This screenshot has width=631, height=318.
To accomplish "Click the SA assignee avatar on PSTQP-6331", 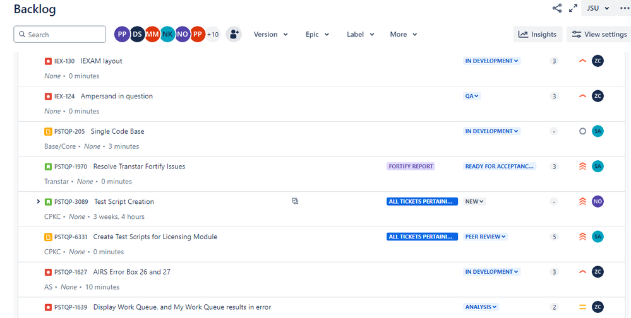I will click(x=598, y=237).
